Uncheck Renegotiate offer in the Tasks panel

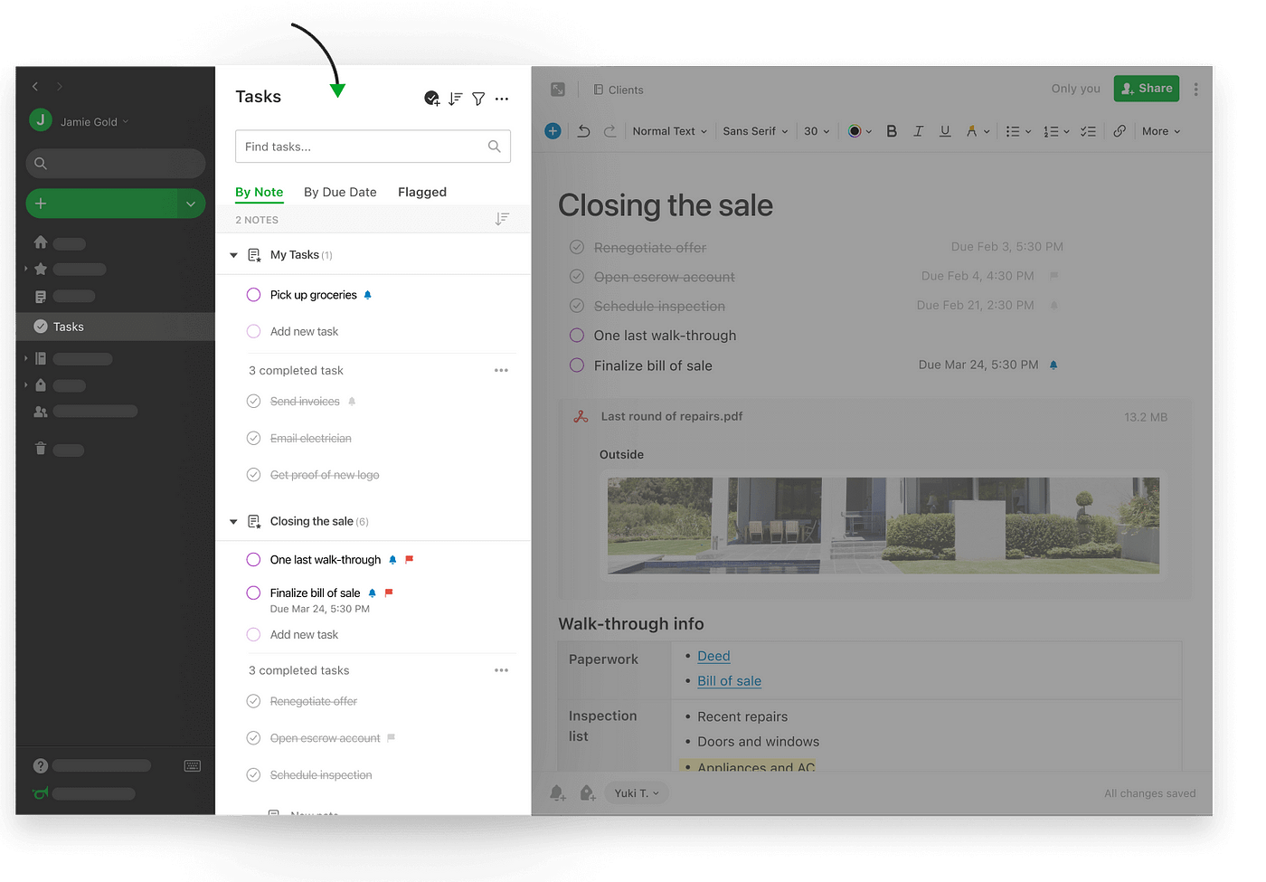point(254,701)
